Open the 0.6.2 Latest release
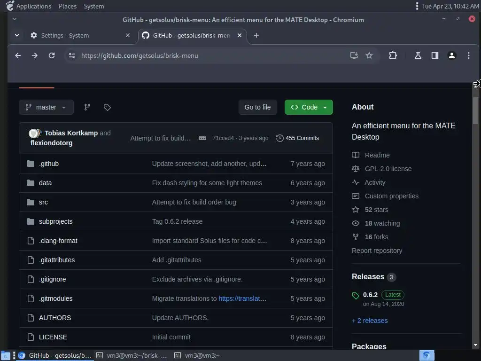481x361 pixels. (370, 295)
